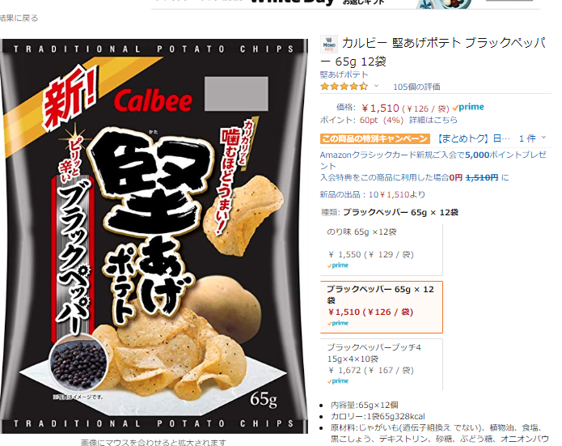Select the ブラックペッパー 65g × 12袋 variant

(x=382, y=307)
